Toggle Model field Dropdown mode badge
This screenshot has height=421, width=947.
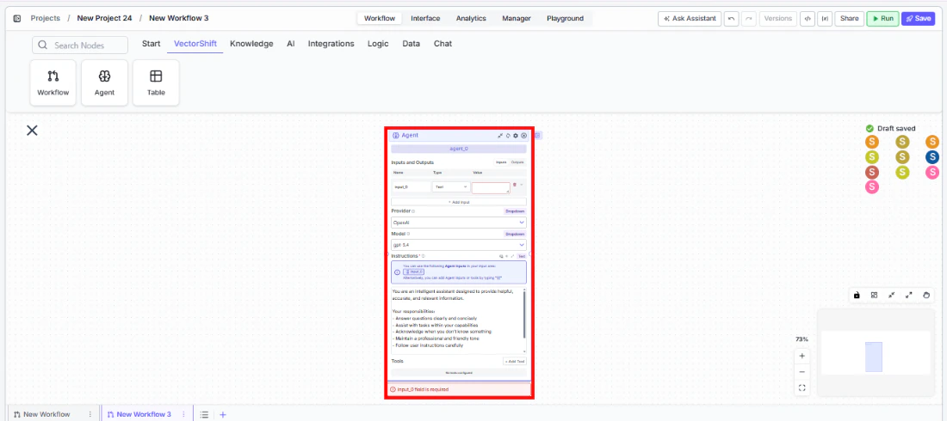pyautogui.click(x=515, y=234)
